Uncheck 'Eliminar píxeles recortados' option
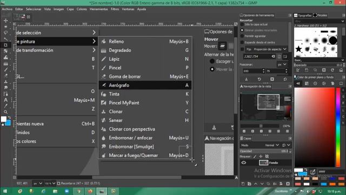This screenshot has width=346, height=195. (242, 30)
